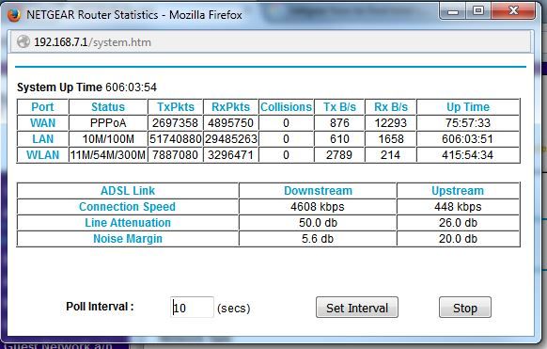The width and height of the screenshot is (547, 349).
Task: Click the System Up Time value 606:03:54
Action: pyautogui.click(x=132, y=87)
